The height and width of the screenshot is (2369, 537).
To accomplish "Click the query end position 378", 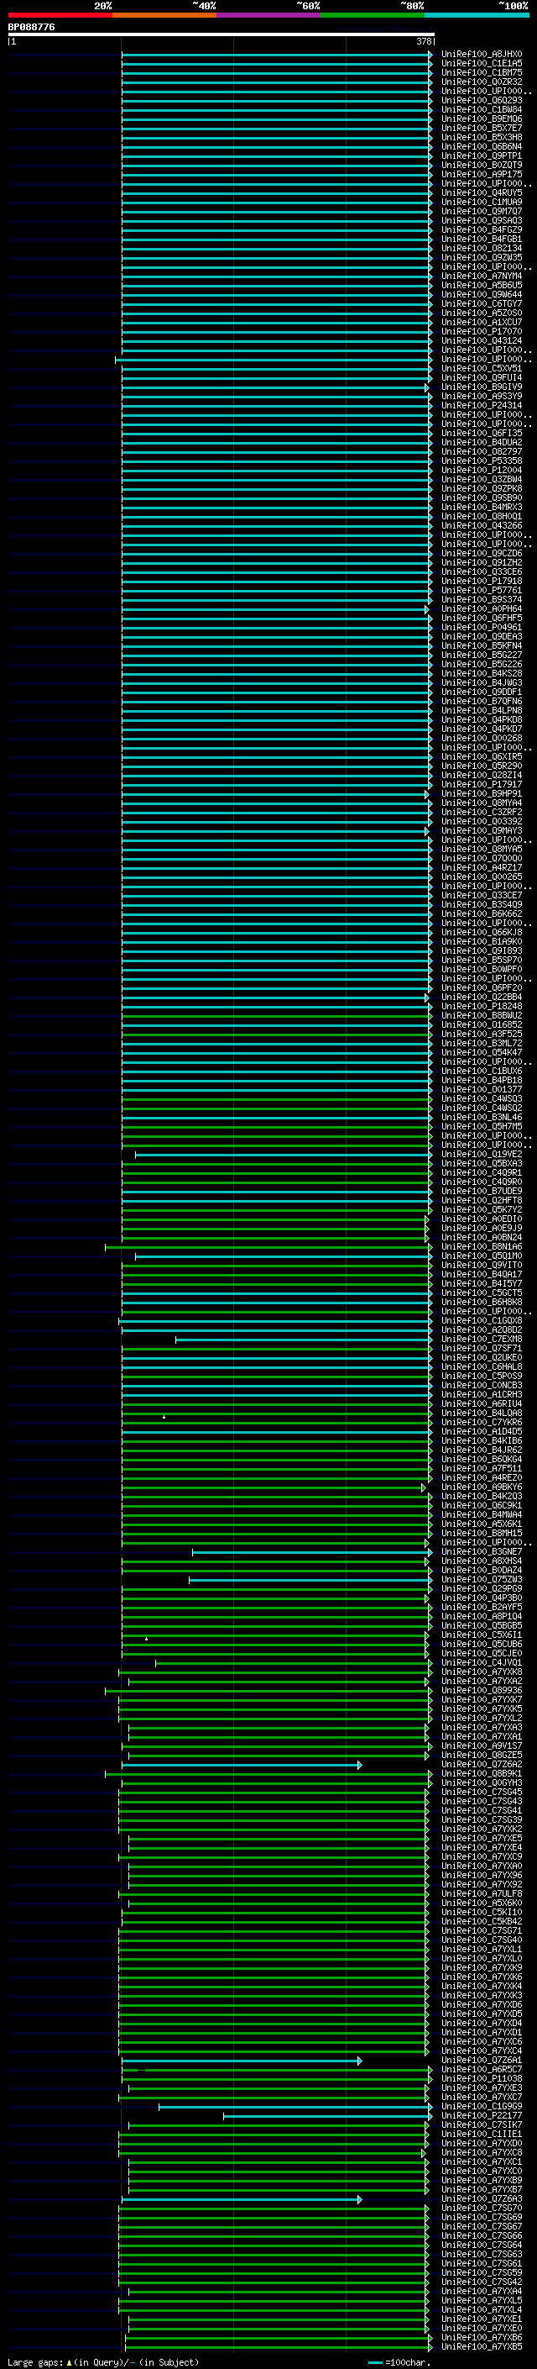I will pos(424,41).
